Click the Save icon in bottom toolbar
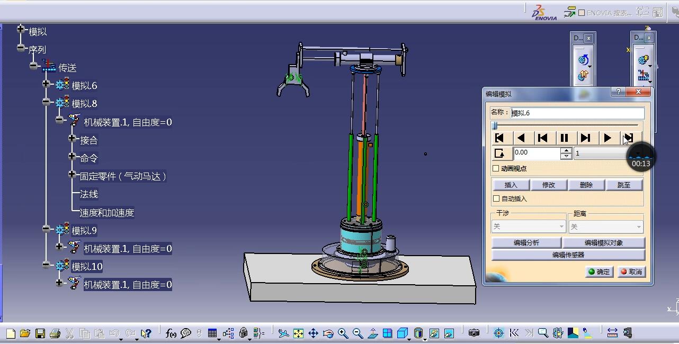This screenshot has width=679, height=344. pyautogui.click(x=40, y=333)
